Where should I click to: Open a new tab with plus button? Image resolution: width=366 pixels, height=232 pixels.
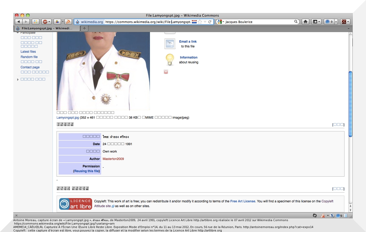[x=84, y=28]
